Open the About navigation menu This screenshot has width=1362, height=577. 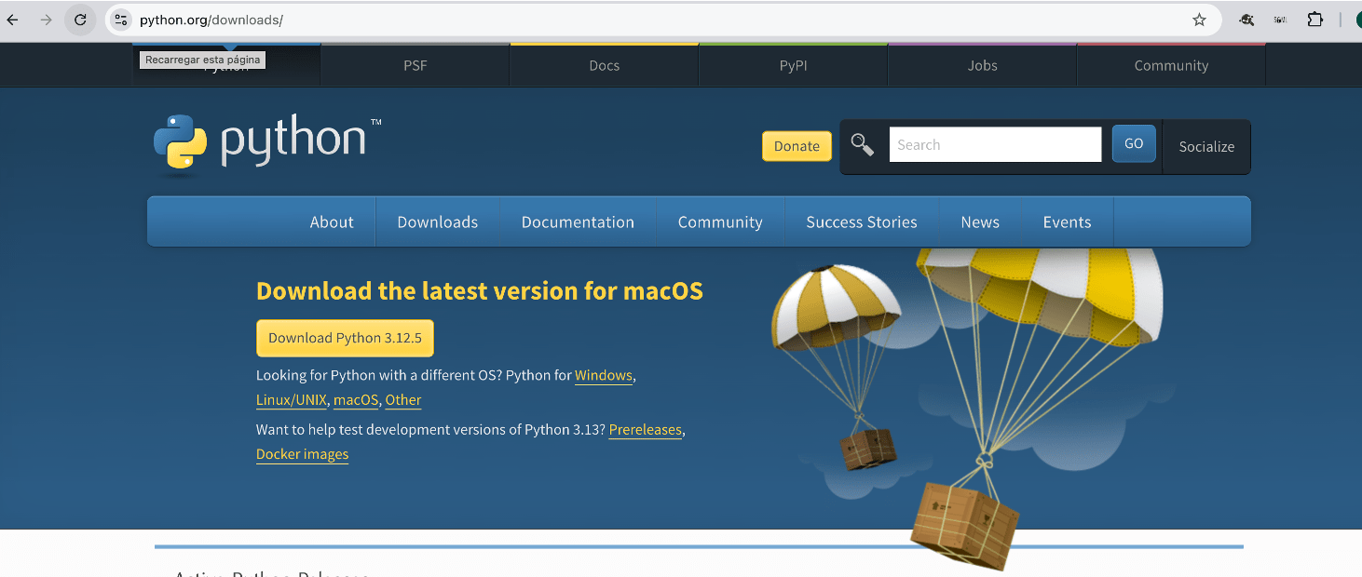click(x=332, y=221)
